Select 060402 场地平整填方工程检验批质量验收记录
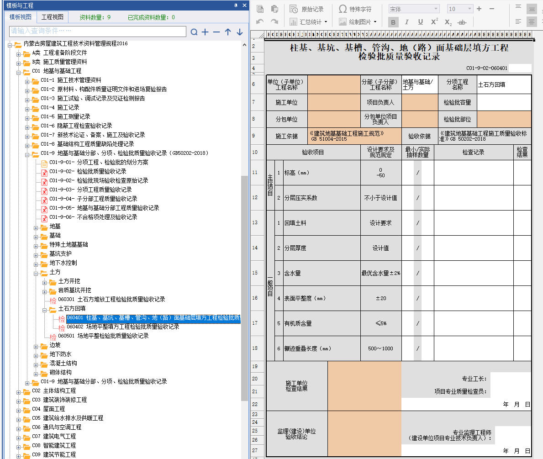 click(123, 327)
